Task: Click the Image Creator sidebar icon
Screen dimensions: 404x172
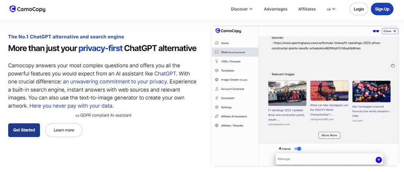Action: (x=217, y=80)
